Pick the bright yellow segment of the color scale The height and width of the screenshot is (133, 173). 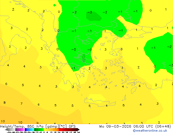click(44, 129)
